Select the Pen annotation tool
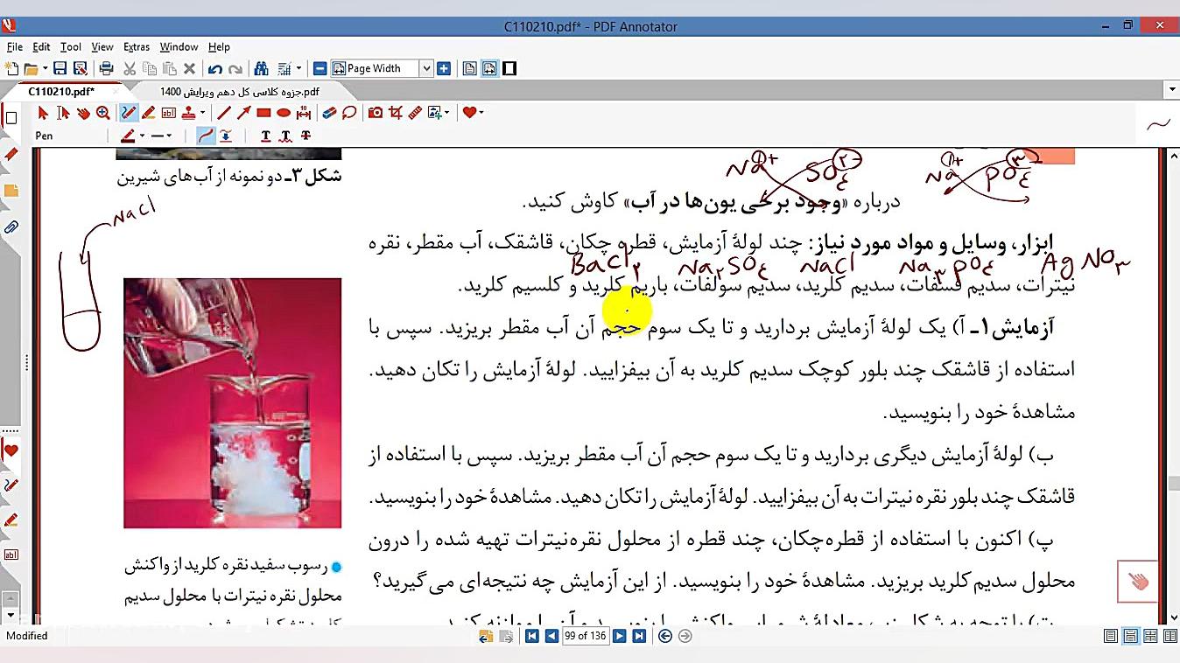The width and height of the screenshot is (1180, 663). click(127, 112)
